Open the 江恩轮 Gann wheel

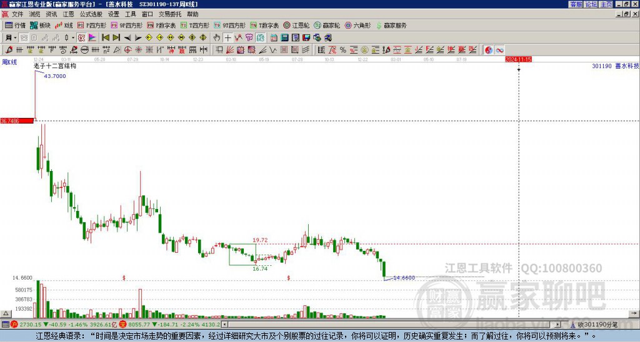tap(296, 25)
